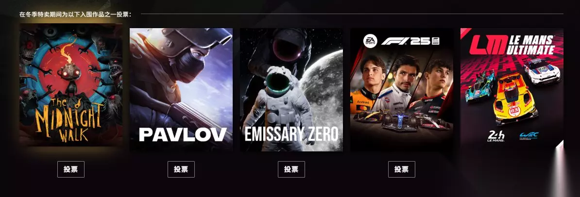Click the winter sale voting header text
This screenshot has height=197, width=580.
point(75,15)
